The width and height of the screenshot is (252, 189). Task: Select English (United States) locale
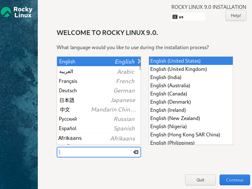tap(191, 61)
